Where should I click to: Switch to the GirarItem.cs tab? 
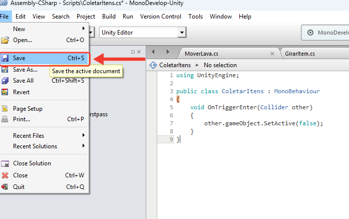300,54
